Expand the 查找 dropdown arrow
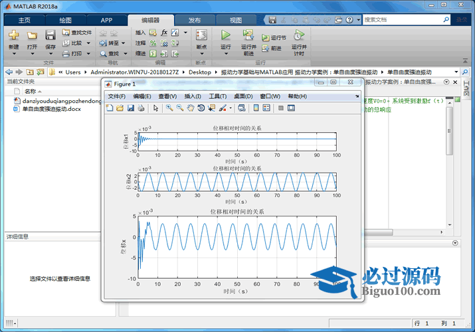 point(125,54)
